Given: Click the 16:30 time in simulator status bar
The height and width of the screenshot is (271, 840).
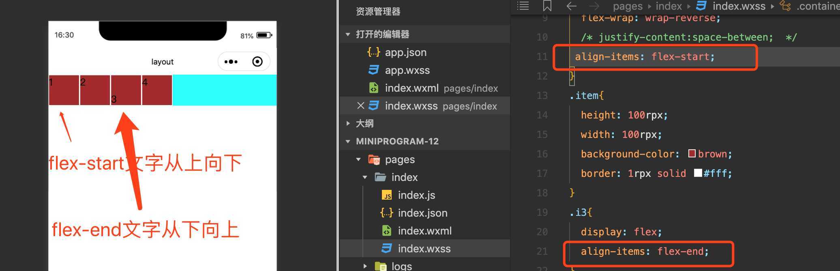Looking at the screenshot, I should pyautogui.click(x=64, y=35).
